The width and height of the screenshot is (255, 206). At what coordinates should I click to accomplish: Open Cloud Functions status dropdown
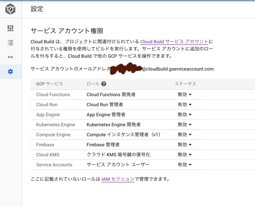click(185, 95)
